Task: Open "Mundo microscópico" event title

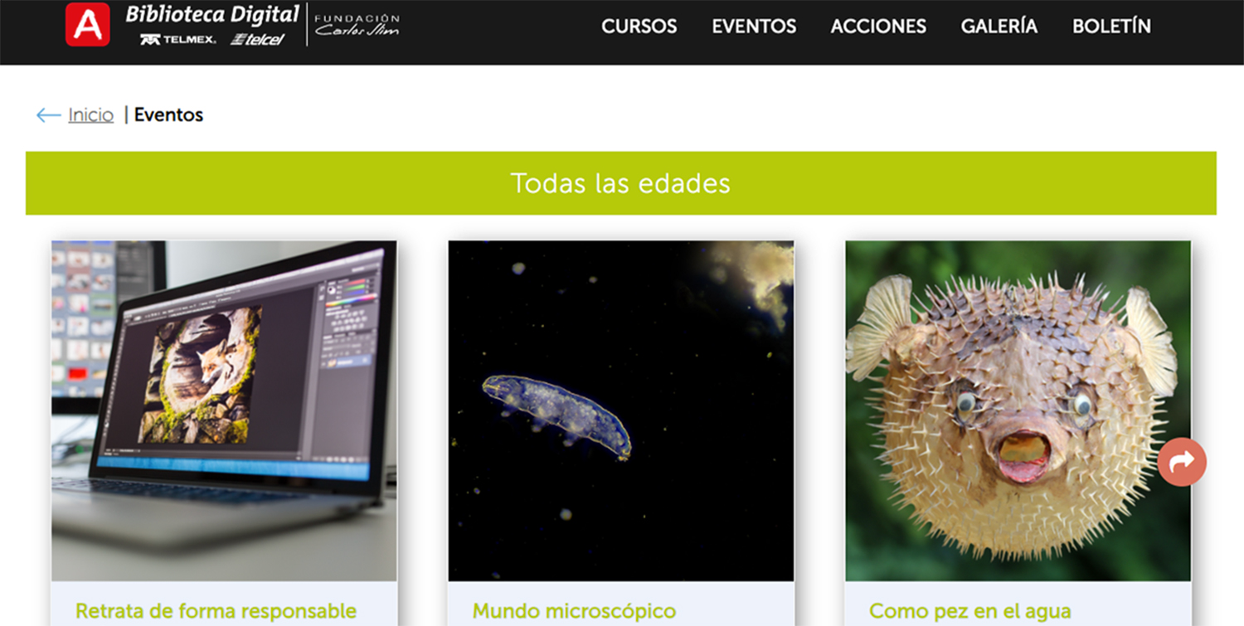Action: (x=574, y=612)
